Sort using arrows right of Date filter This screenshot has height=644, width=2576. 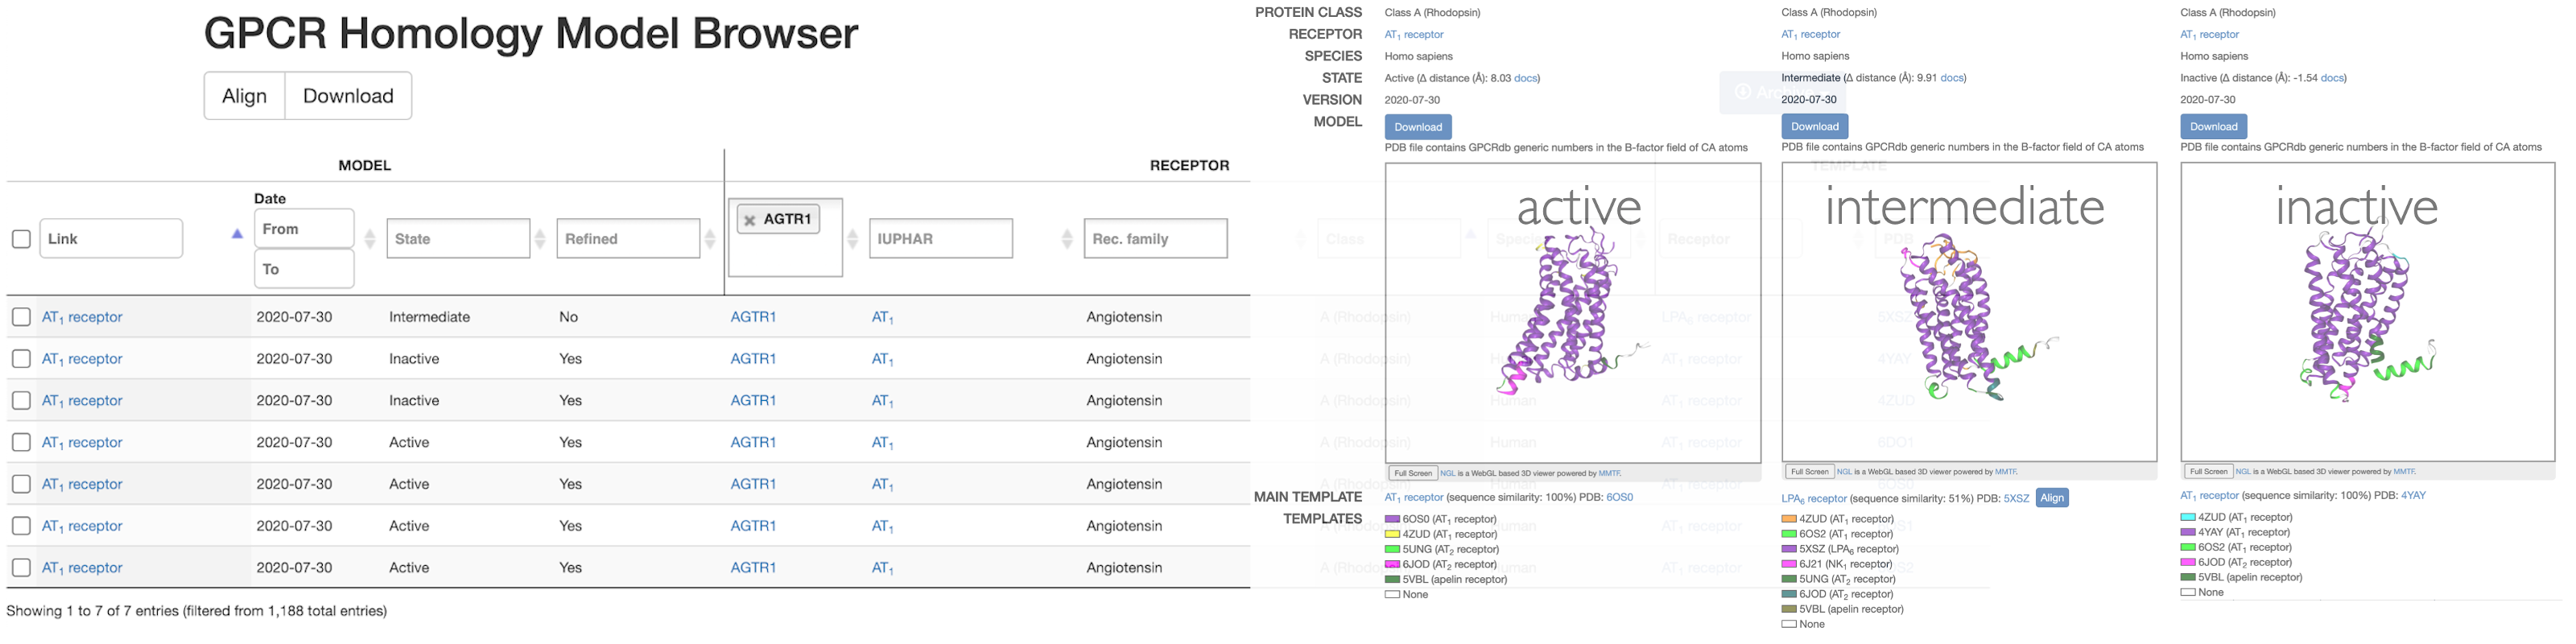click(370, 239)
